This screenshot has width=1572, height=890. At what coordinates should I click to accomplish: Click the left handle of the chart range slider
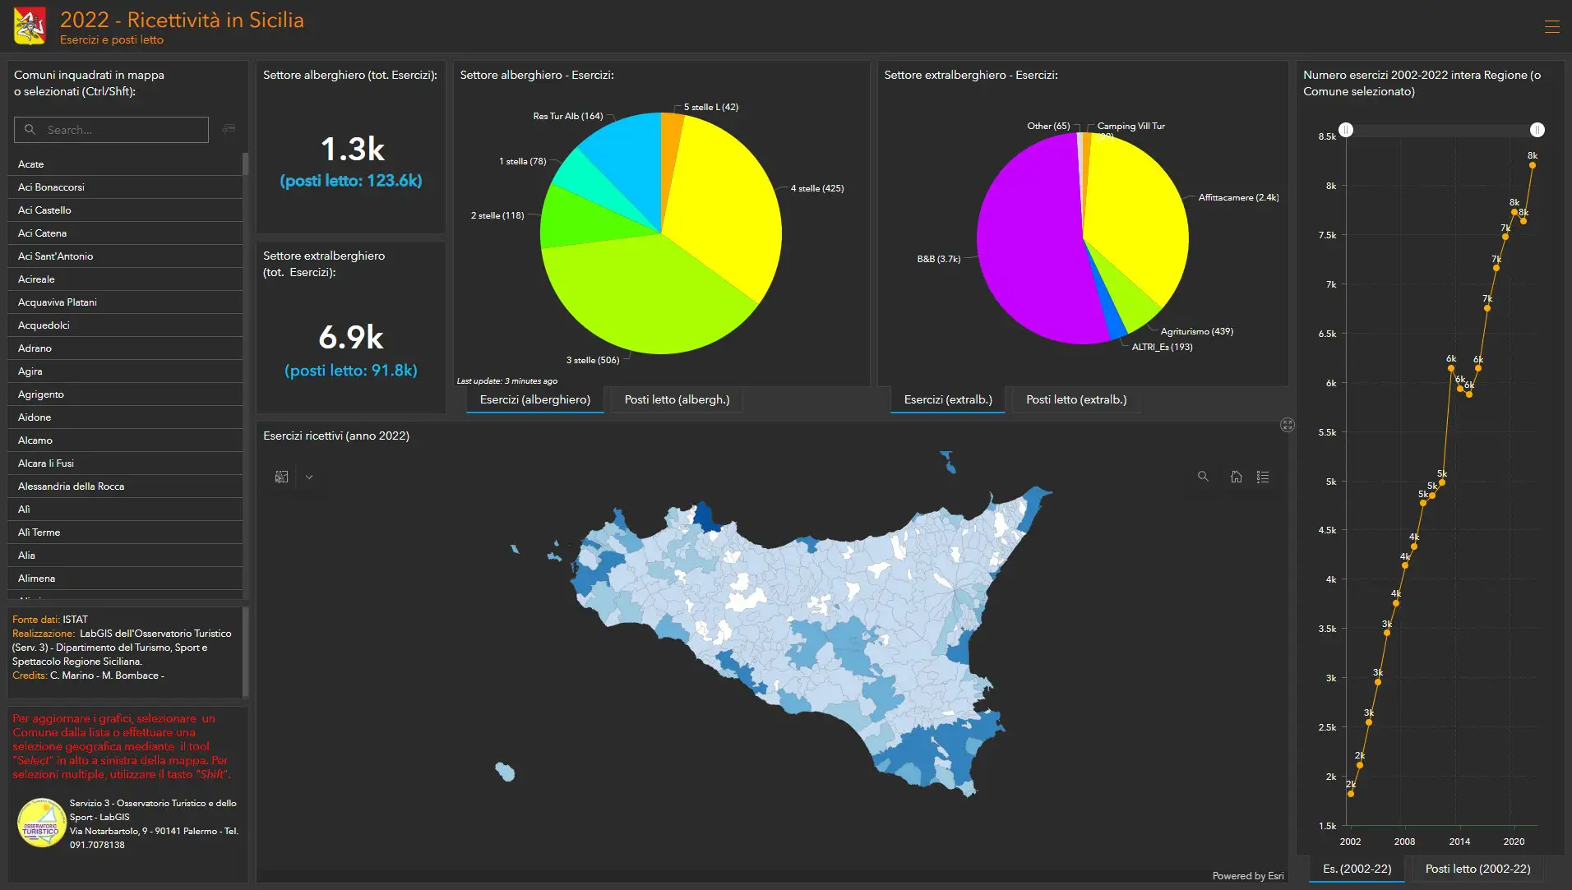tap(1346, 130)
